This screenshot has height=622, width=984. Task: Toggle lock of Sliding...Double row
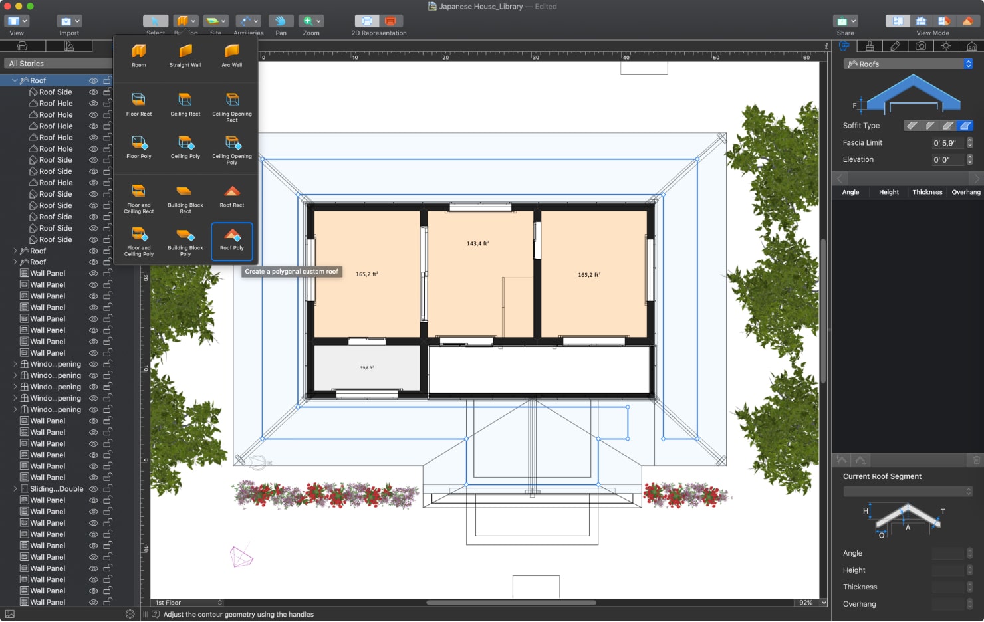coord(107,488)
